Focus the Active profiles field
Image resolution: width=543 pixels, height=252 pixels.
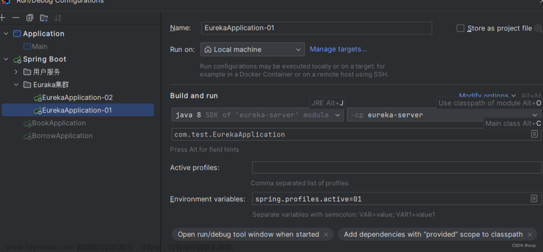[x=396, y=167]
